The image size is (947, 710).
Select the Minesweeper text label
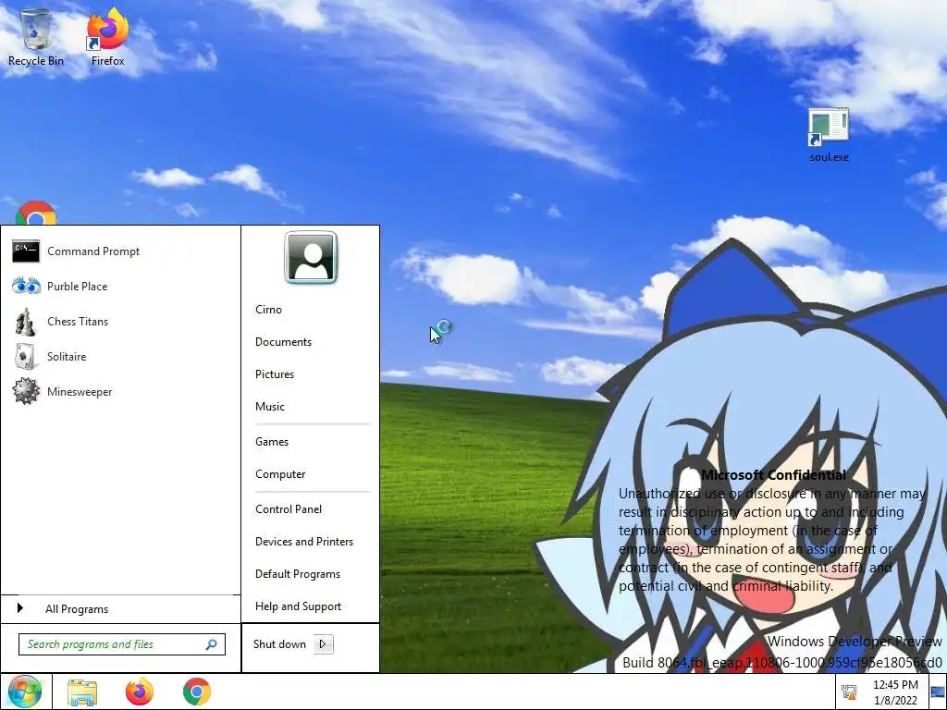[x=80, y=392]
